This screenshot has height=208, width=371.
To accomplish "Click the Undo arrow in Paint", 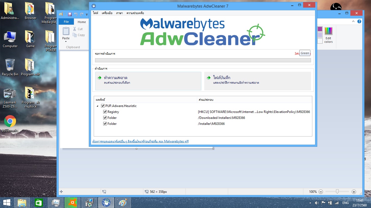I will pos(76,14).
